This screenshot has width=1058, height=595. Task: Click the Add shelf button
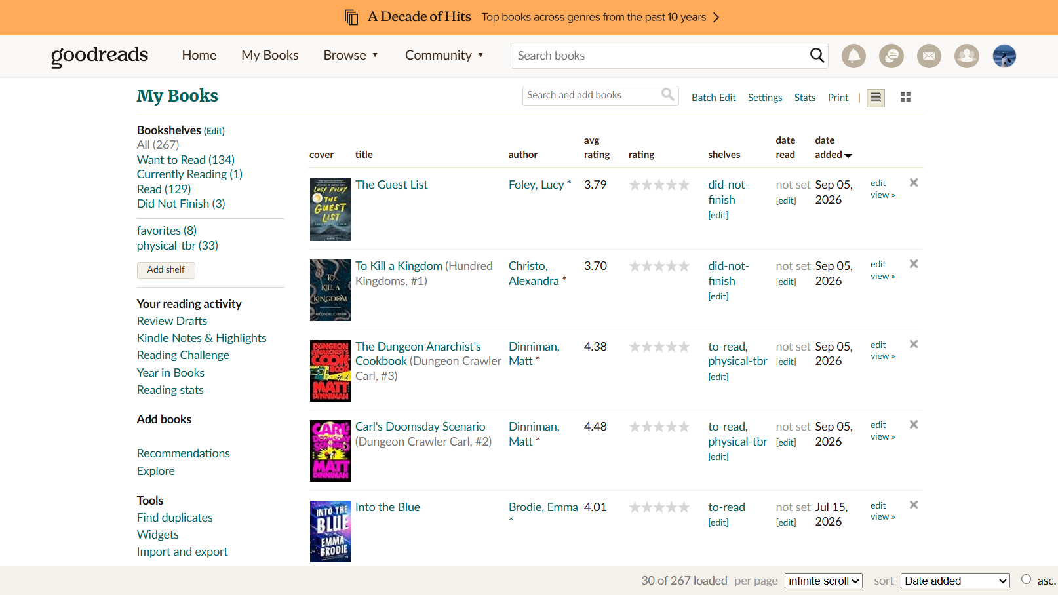166,270
